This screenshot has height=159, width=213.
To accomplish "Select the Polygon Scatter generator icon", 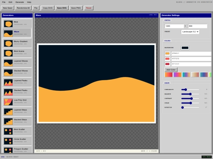I will click(x=8, y=150).
